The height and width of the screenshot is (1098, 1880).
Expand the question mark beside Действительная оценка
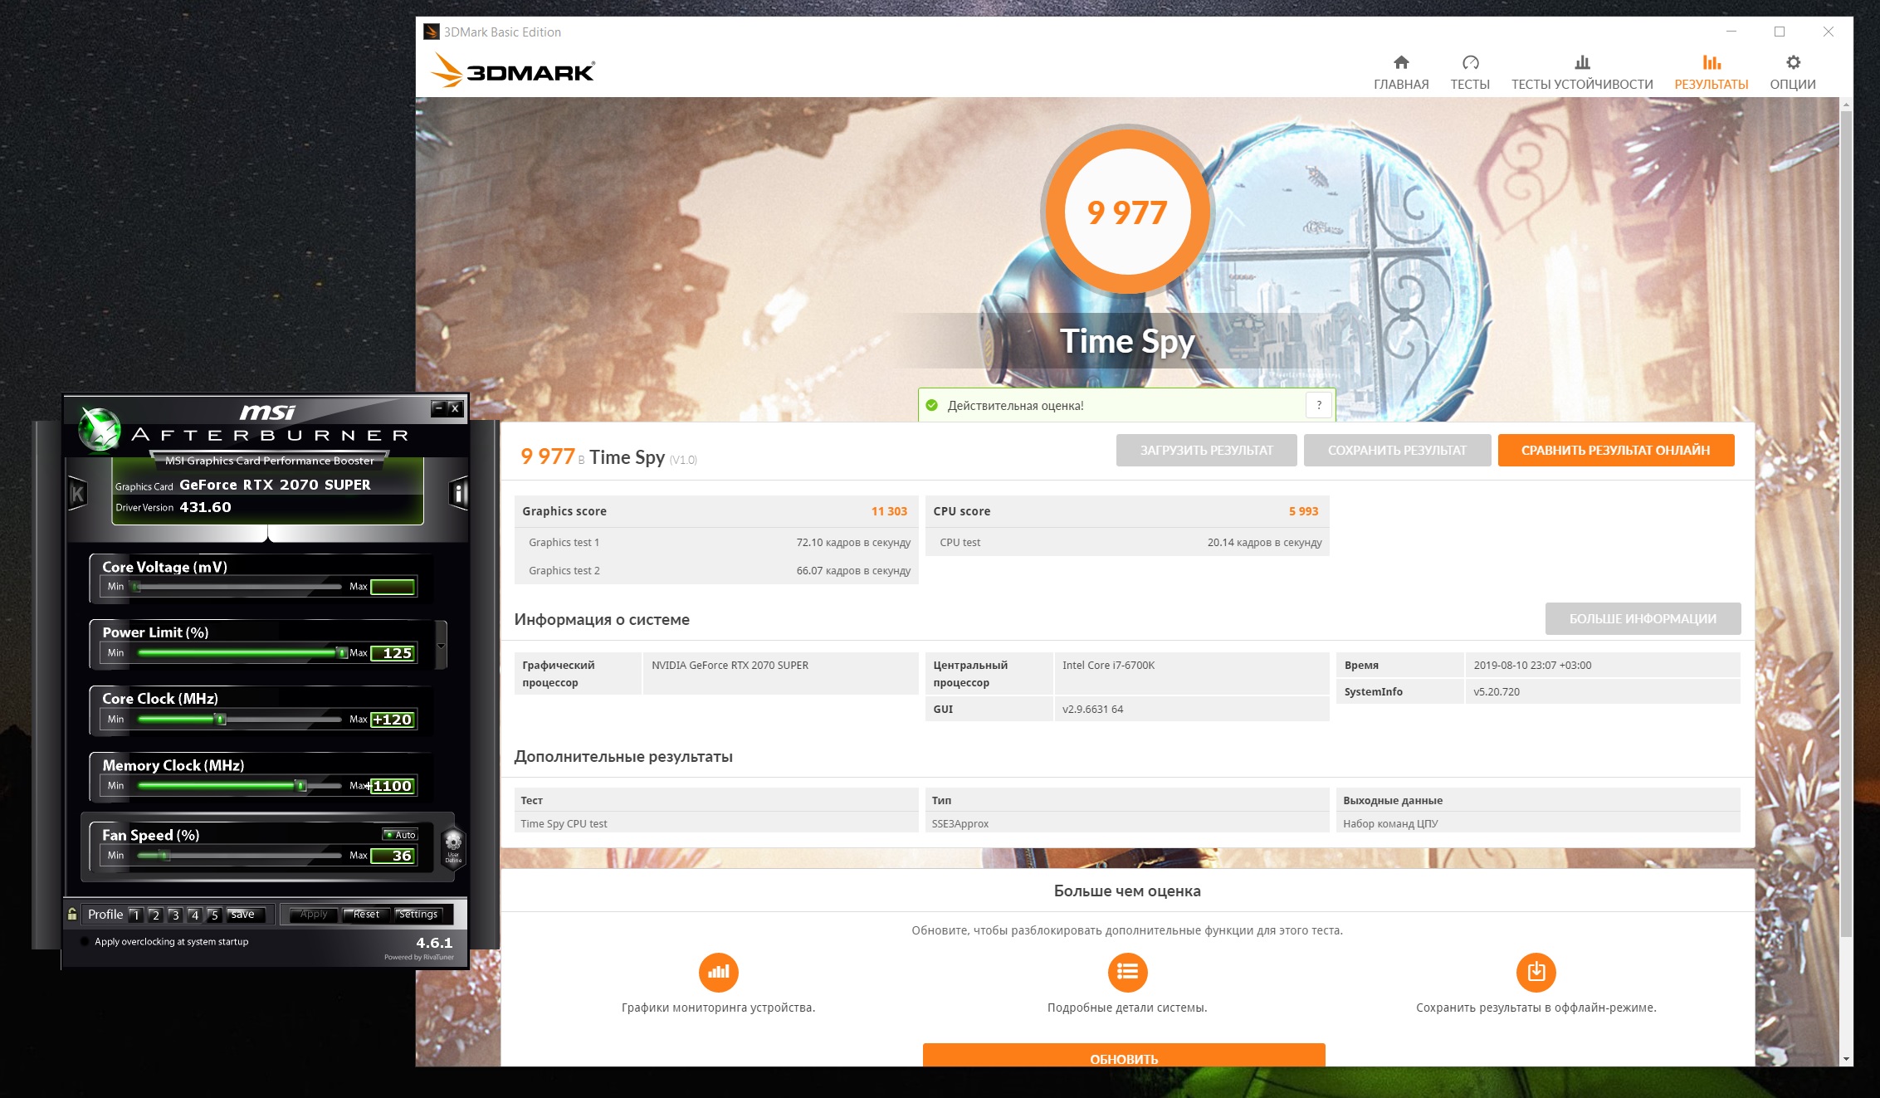click(x=1318, y=405)
